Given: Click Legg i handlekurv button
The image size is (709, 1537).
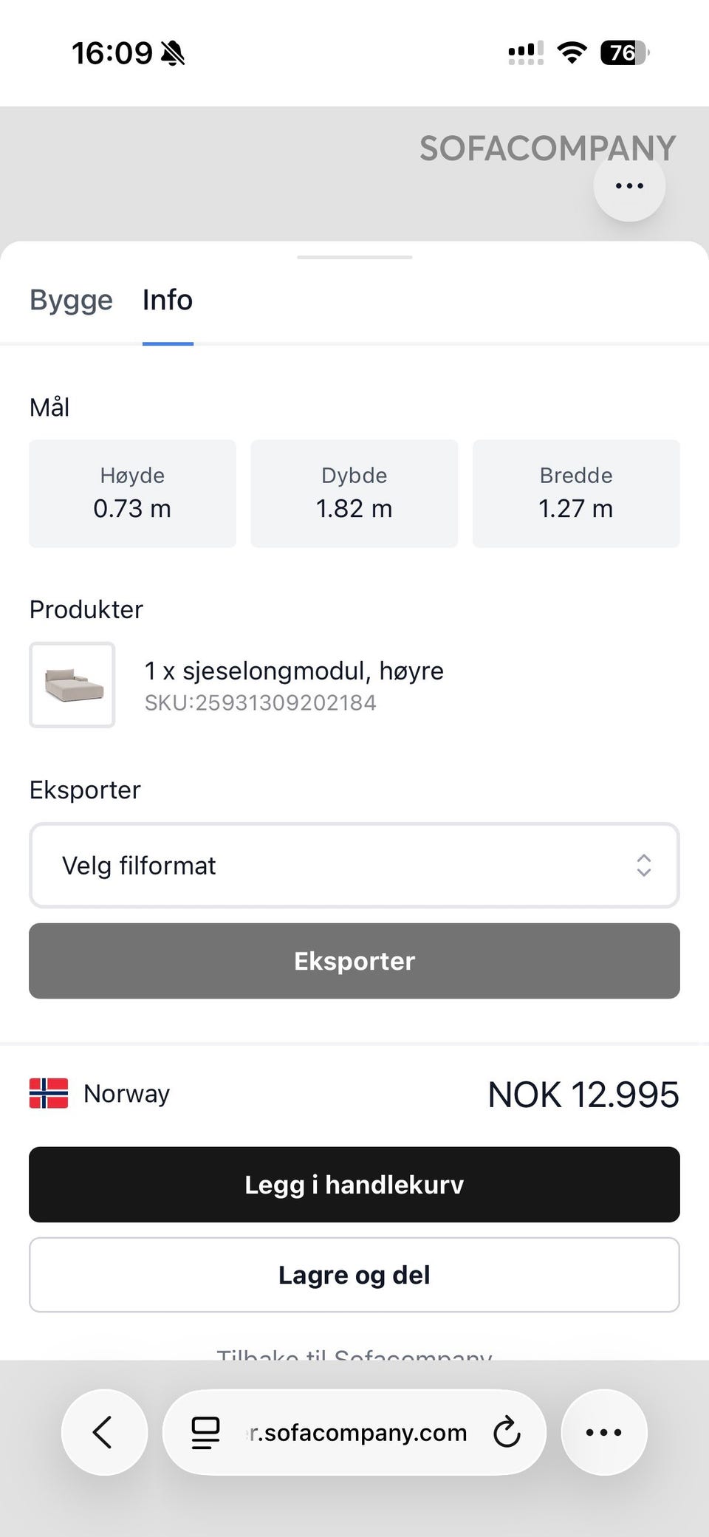Looking at the screenshot, I should pos(354,1184).
